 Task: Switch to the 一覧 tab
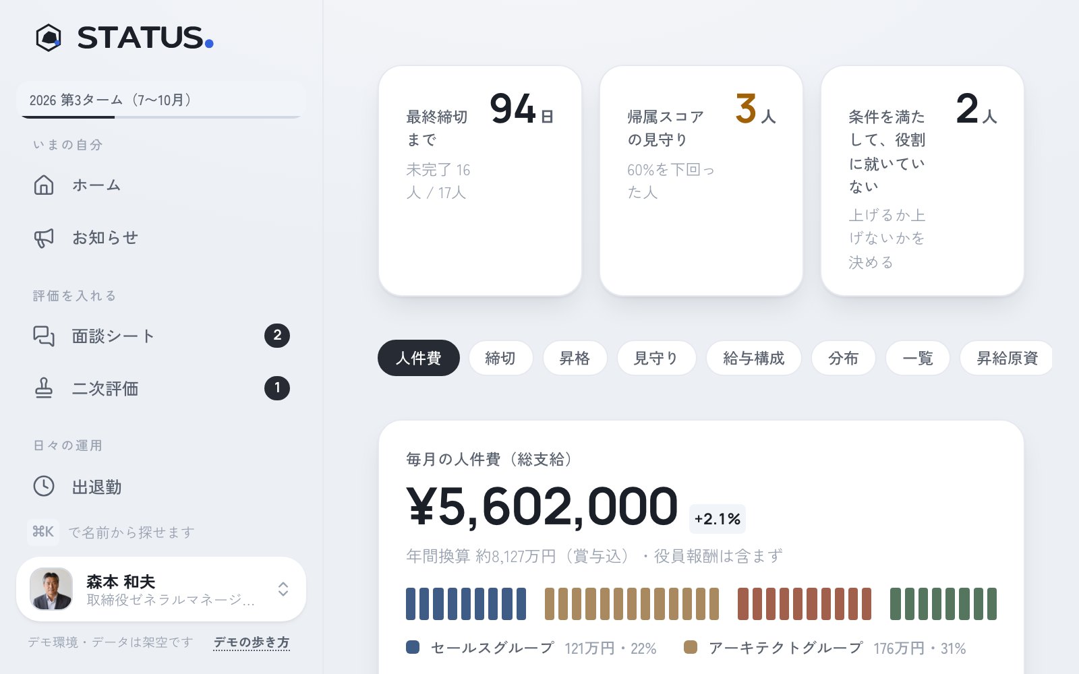[918, 358]
